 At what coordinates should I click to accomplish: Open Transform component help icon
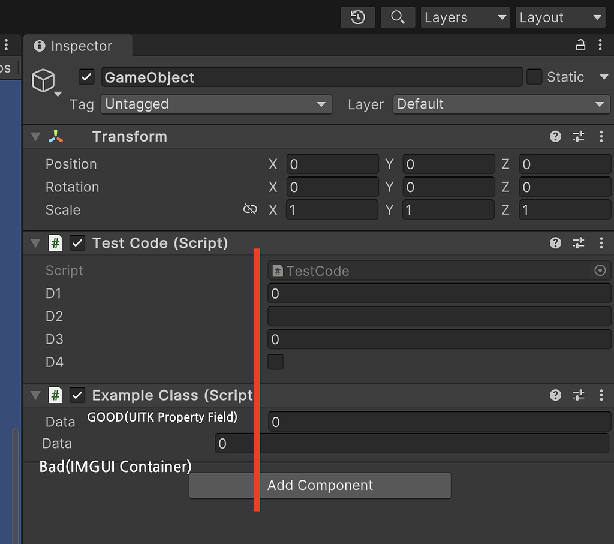(555, 137)
